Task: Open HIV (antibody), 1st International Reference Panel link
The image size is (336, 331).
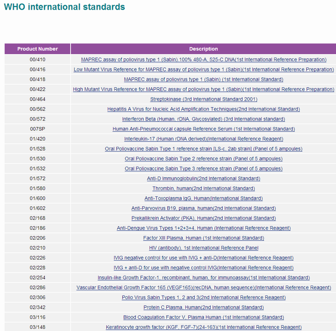Action: 204,248
